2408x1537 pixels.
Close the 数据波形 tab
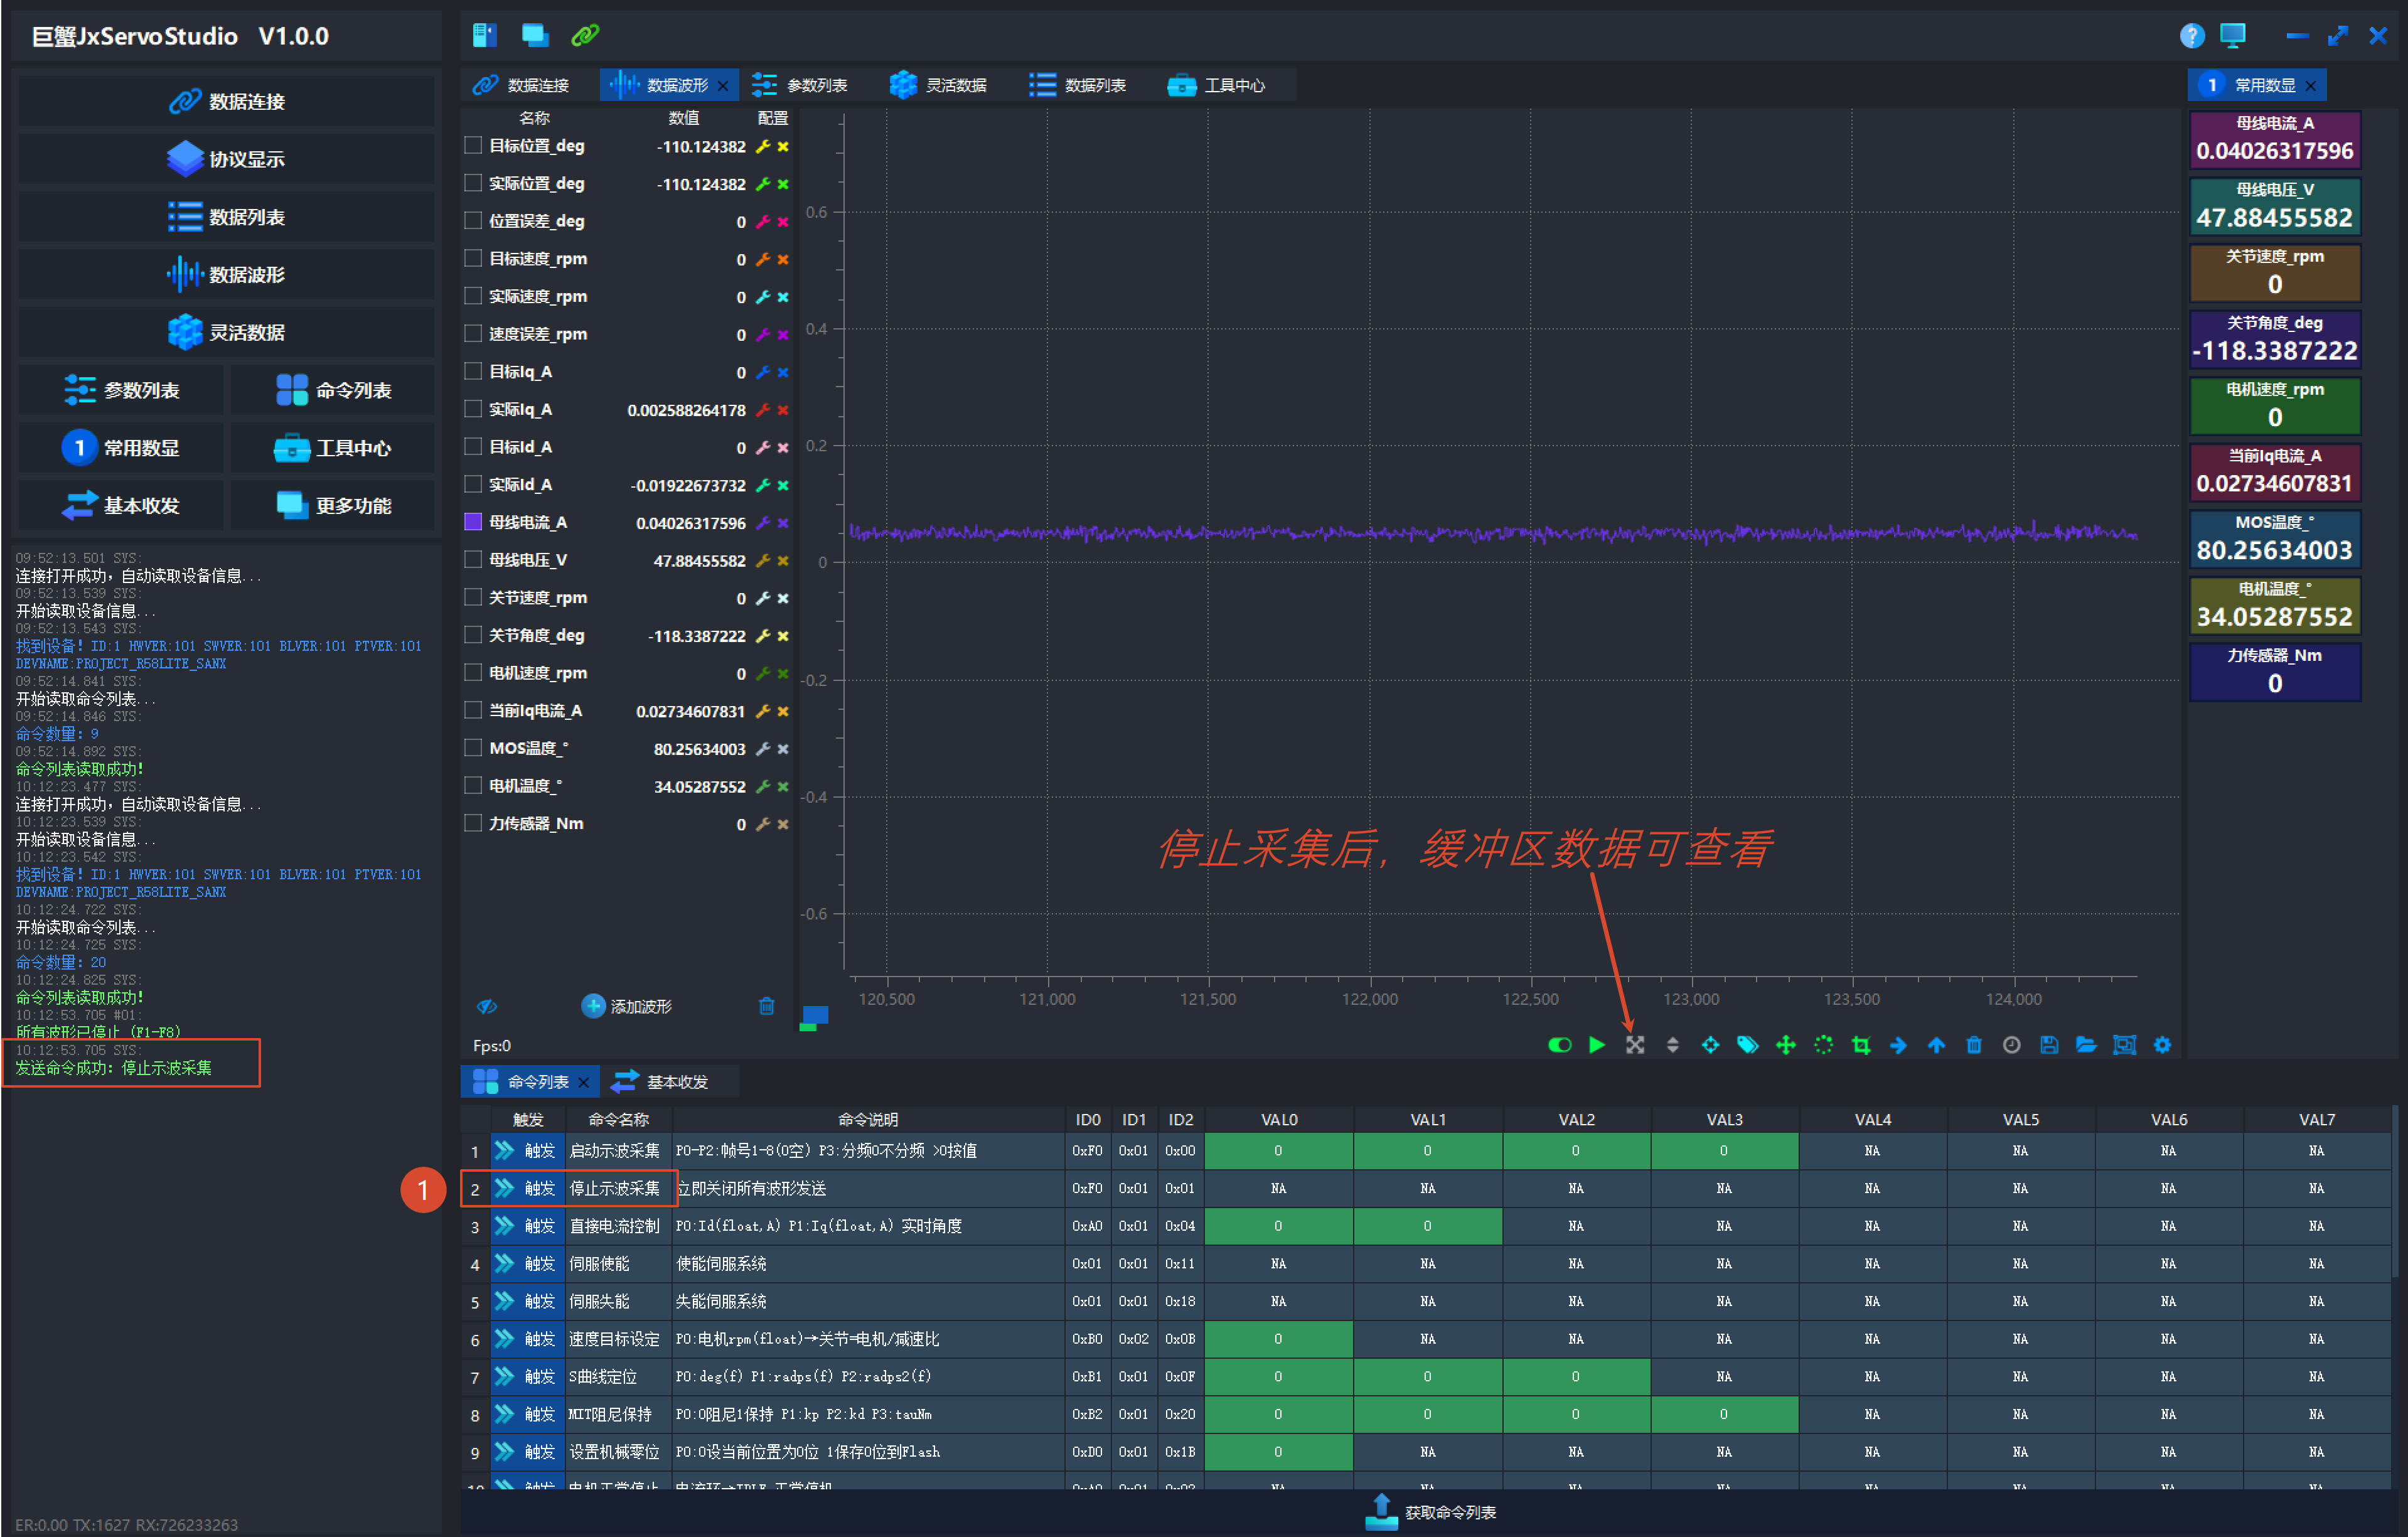tap(723, 86)
